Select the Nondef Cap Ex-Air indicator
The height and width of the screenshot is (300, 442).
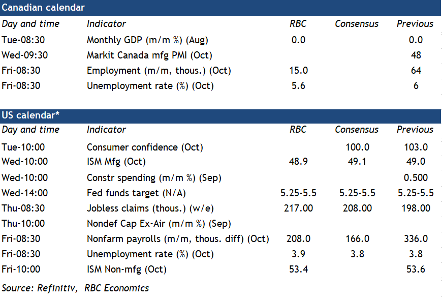point(159,223)
